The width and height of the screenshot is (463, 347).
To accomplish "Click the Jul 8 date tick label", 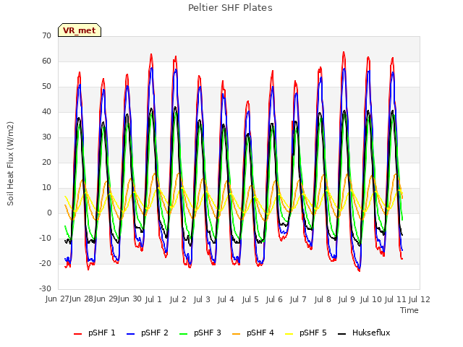I will [323, 299].
